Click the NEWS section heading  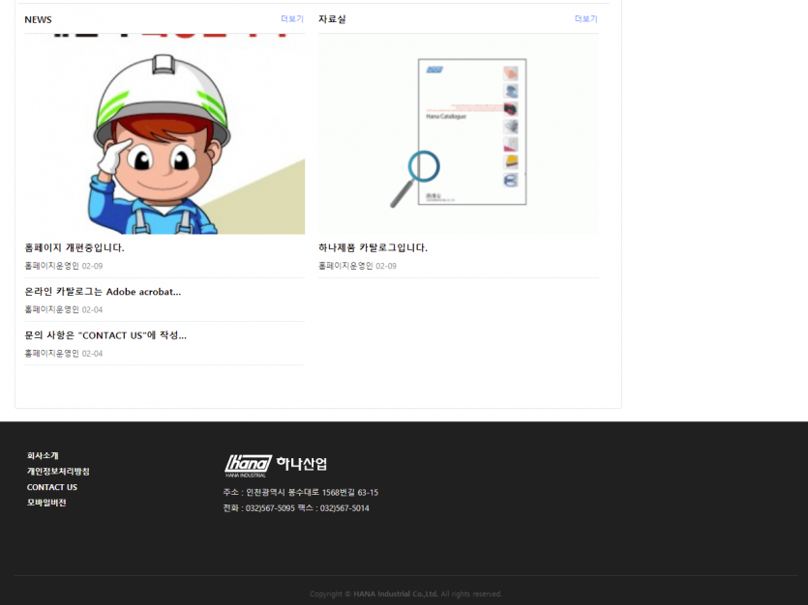pos(39,19)
